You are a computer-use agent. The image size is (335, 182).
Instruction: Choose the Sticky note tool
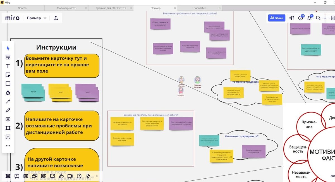(8, 75)
